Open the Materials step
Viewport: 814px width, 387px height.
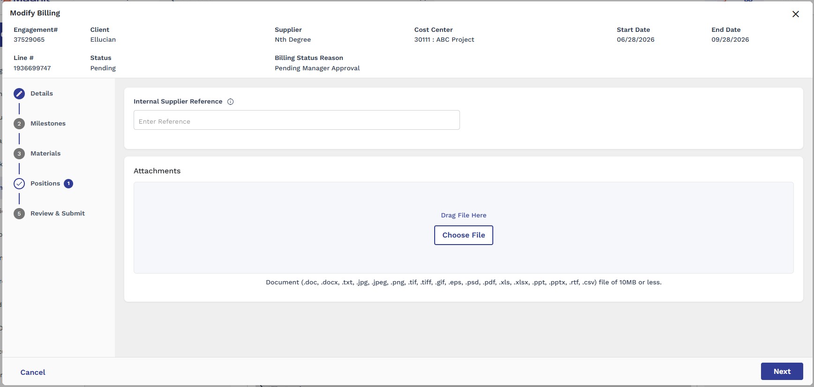(x=45, y=154)
